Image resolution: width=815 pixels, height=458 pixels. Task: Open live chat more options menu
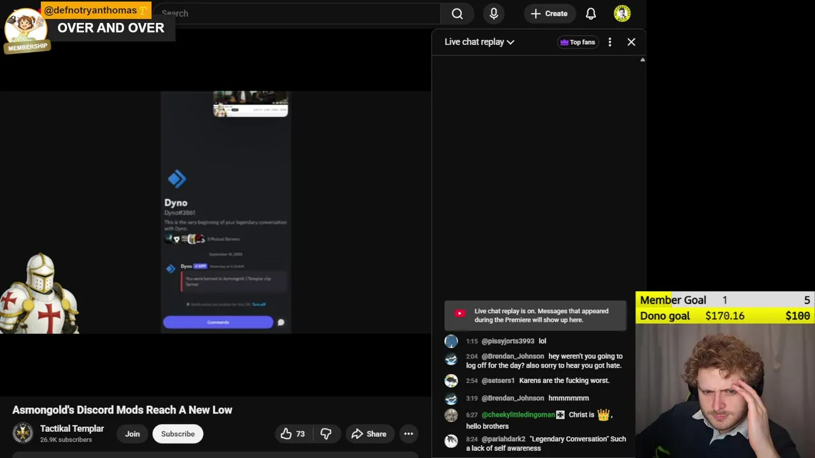point(610,42)
